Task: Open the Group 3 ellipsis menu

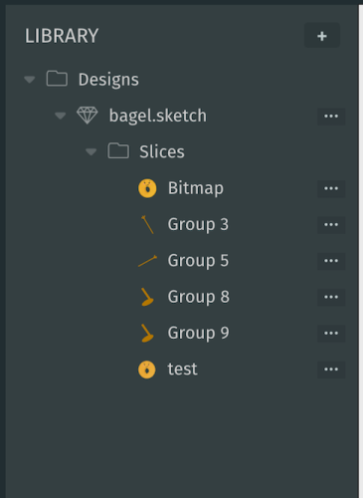Action: 331,225
